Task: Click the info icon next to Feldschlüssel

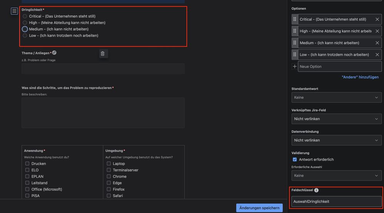Action: point(316,190)
